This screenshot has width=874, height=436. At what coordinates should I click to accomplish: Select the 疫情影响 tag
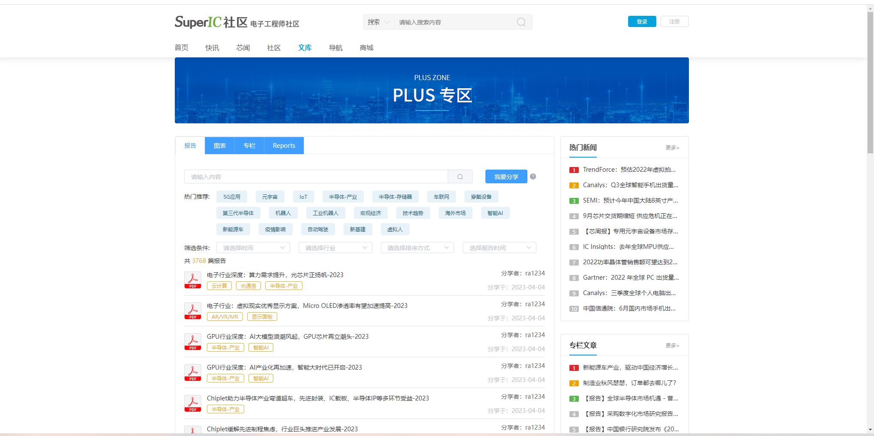pyautogui.click(x=275, y=229)
